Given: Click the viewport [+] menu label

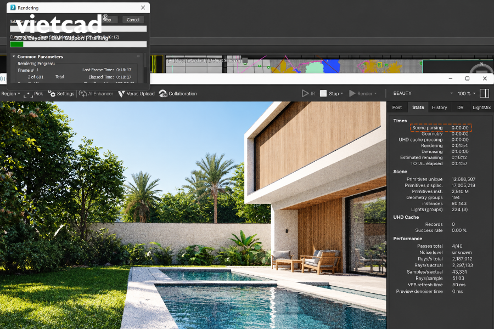Looking at the screenshot, I should pos(171,60).
